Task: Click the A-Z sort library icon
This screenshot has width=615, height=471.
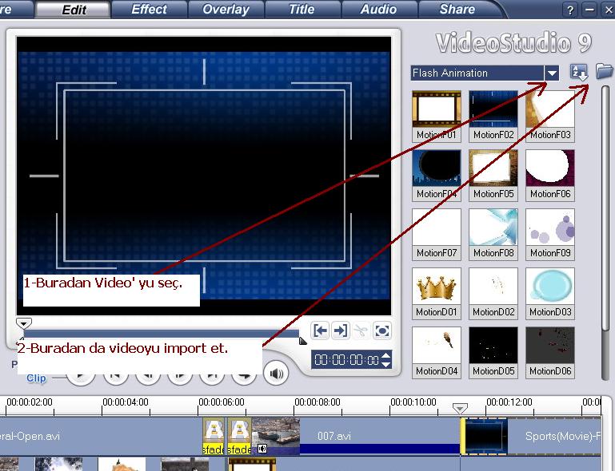Action: [579, 73]
